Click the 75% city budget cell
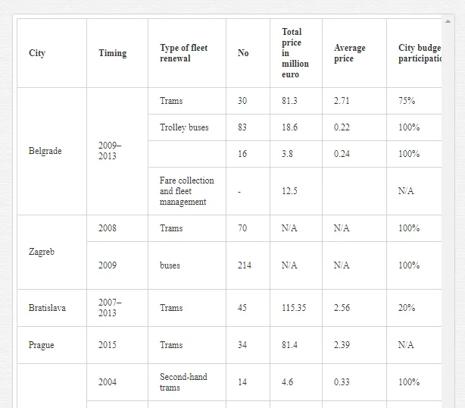 [x=407, y=101]
